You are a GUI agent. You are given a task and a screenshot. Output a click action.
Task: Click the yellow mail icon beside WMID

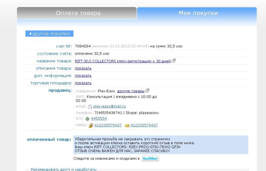(127, 126)
